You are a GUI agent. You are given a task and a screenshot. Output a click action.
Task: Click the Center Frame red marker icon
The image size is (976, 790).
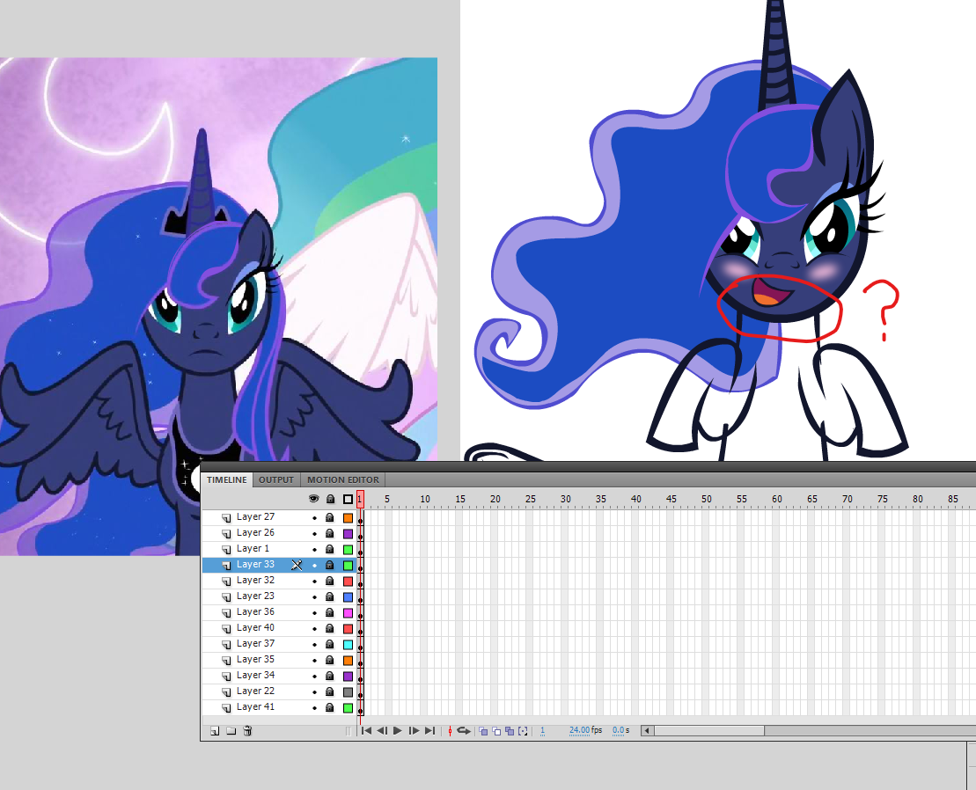[450, 732]
